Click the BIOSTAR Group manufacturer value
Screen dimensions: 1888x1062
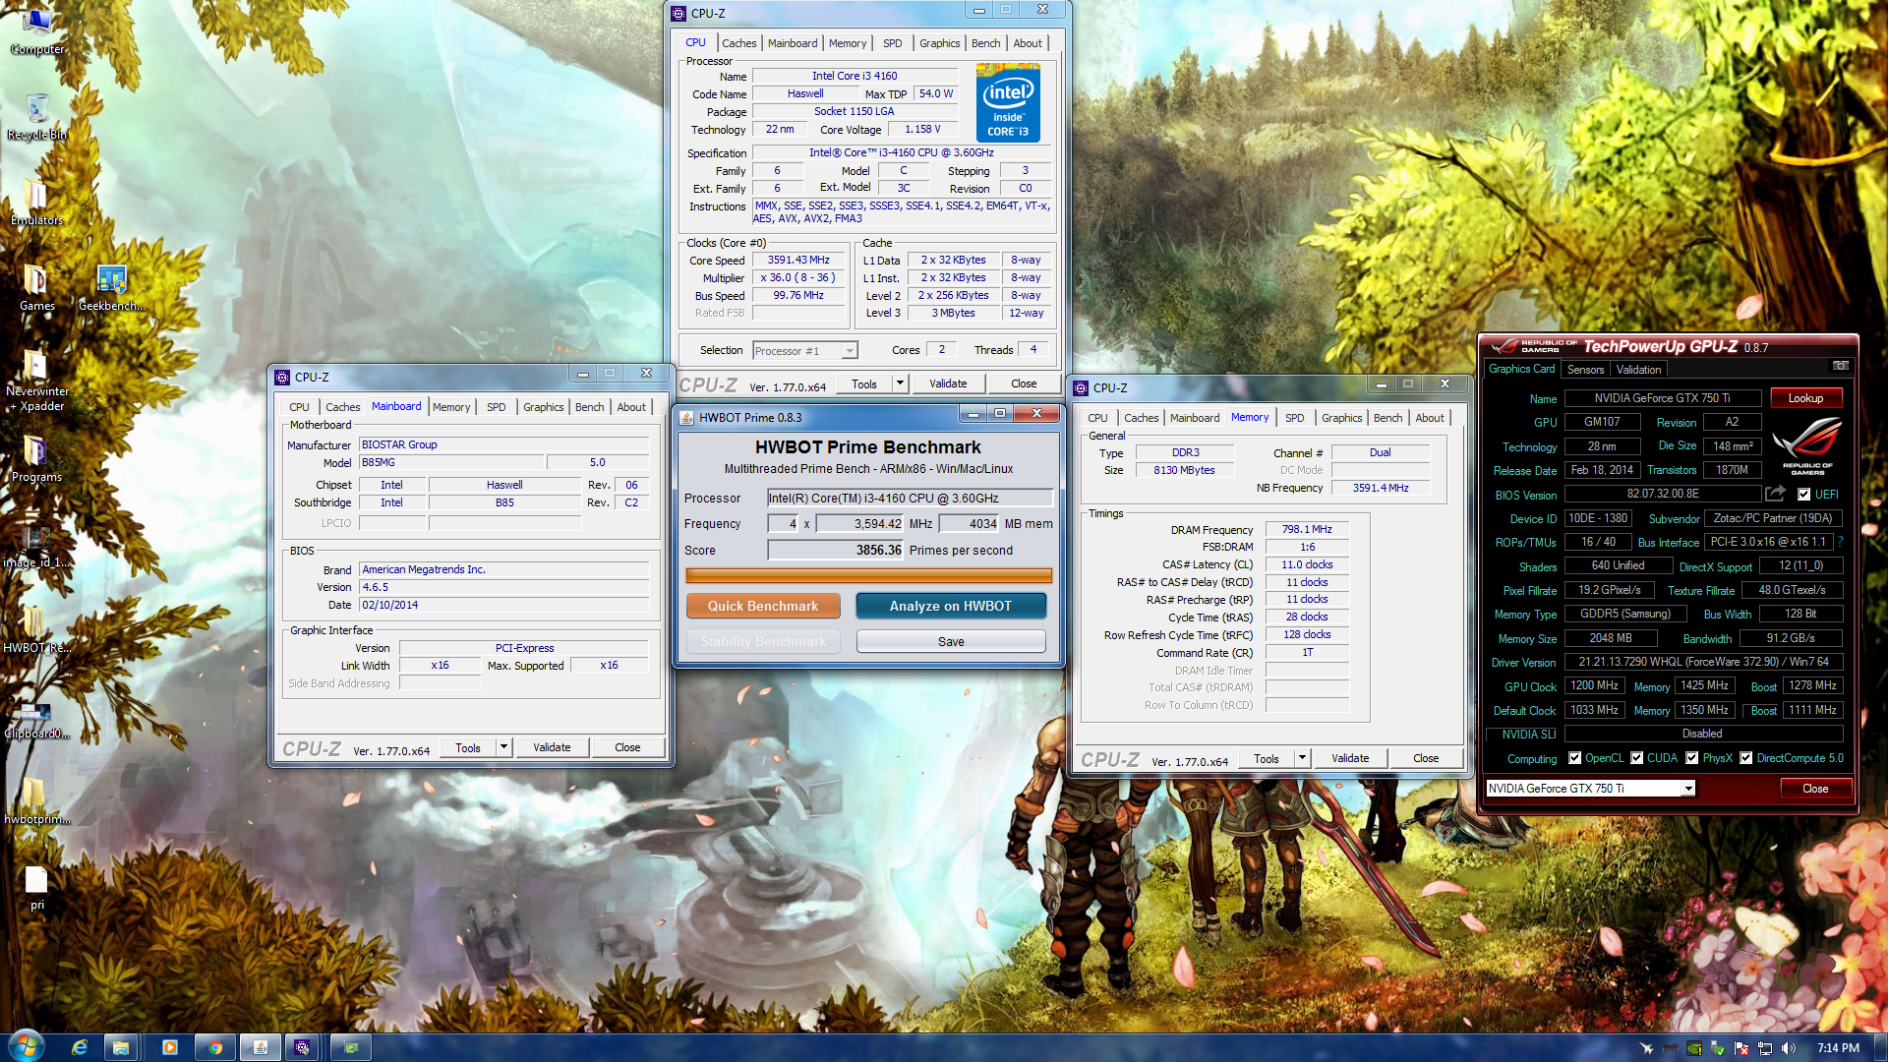(x=503, y=445)
